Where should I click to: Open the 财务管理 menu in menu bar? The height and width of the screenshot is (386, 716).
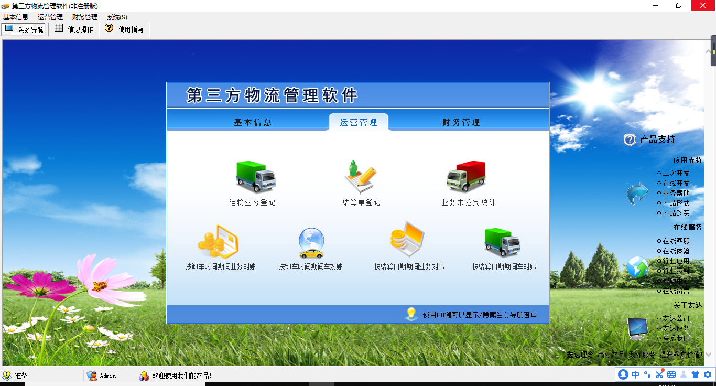pos(85,17)
